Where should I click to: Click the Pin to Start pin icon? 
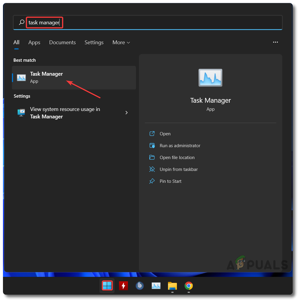152,181
